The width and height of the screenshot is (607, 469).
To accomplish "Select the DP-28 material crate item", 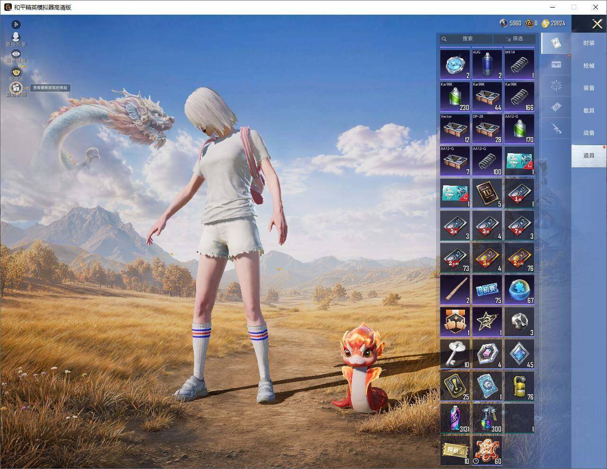I will [487, 129].
